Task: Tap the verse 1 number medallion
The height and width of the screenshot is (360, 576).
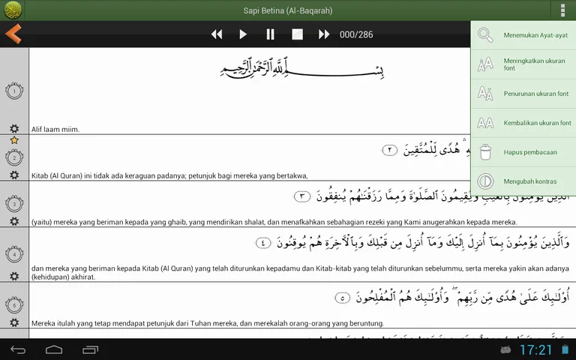Action: pos(14,91)
